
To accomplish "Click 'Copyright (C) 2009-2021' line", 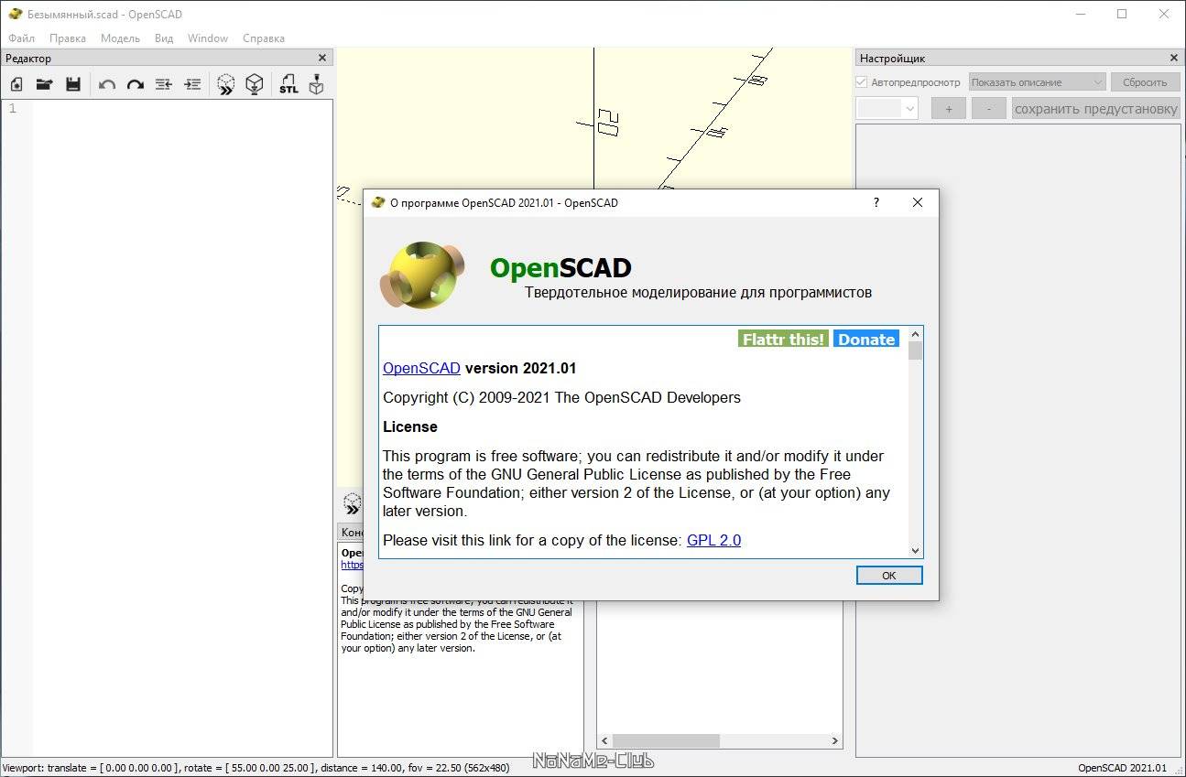I will point(561,397).
